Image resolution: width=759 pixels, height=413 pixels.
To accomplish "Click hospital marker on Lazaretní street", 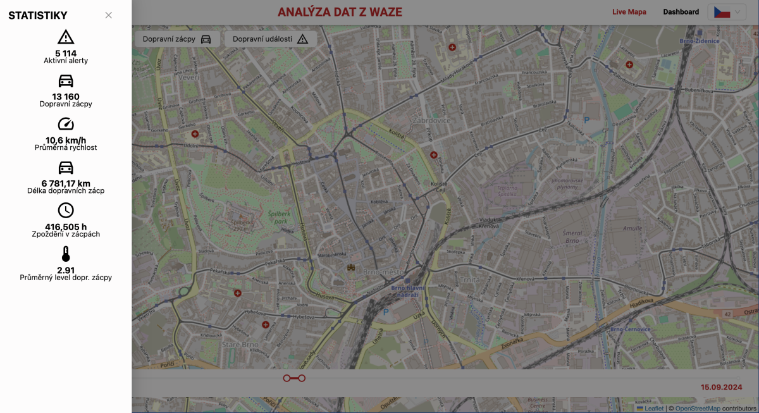I will 629,65.
